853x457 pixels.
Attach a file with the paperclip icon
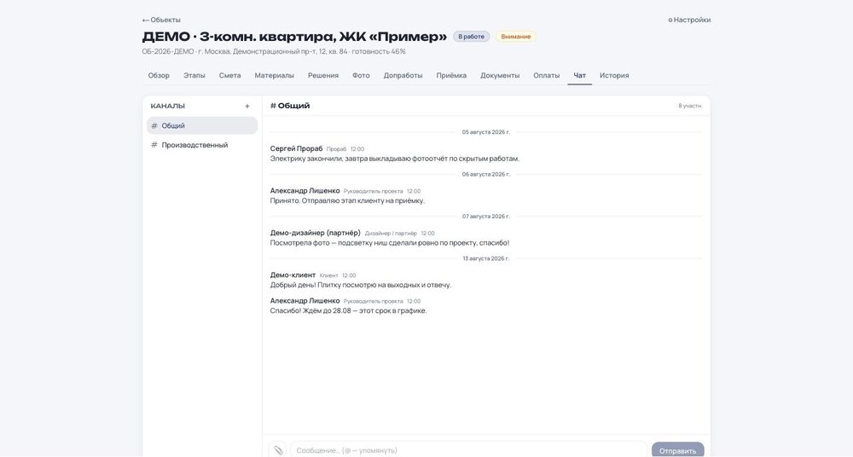pos(278,450)
